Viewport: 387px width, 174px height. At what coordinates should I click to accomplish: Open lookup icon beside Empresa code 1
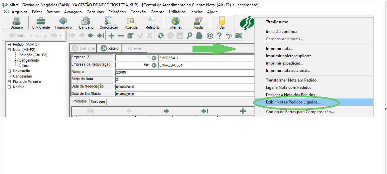(x=154, y=58)
